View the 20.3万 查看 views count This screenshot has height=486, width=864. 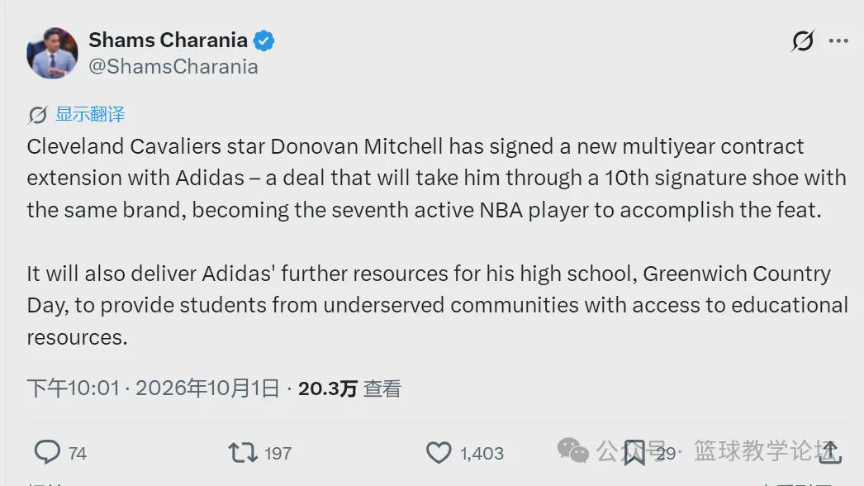(x=350, y=389)
